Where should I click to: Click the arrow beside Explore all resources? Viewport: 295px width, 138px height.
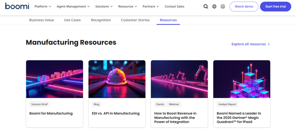tap(269, 44)
